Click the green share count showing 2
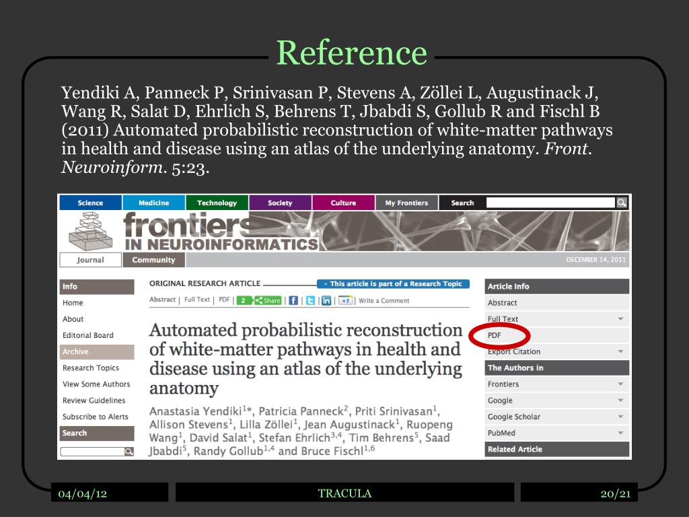This screenshot has height=517, width=689. [244, 301]
